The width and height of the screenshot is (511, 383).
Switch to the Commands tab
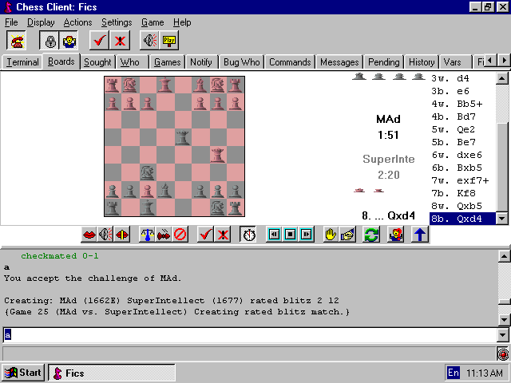(x=290, y=62)
